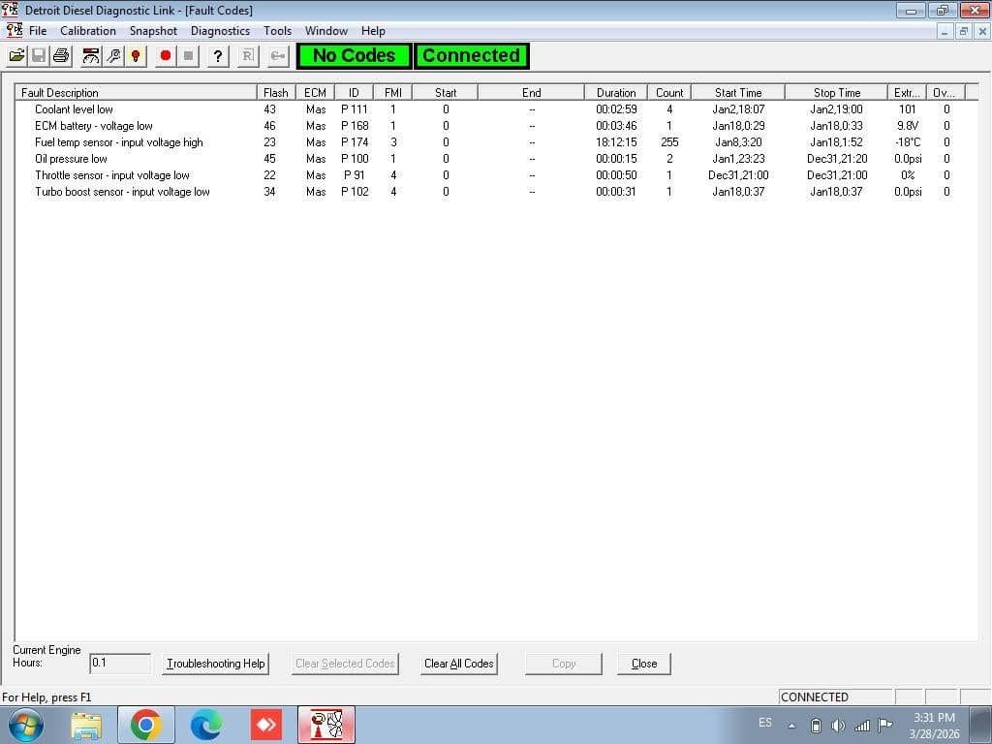The image size is (992, 744).
Task: Click the network signal tray icon
Action: (x=861, y=726)
